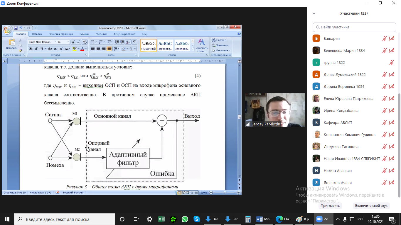The height and width of the screenshot is (225, 401).
Task: Click the Включить свой звук button
Action: pos(371,206)
